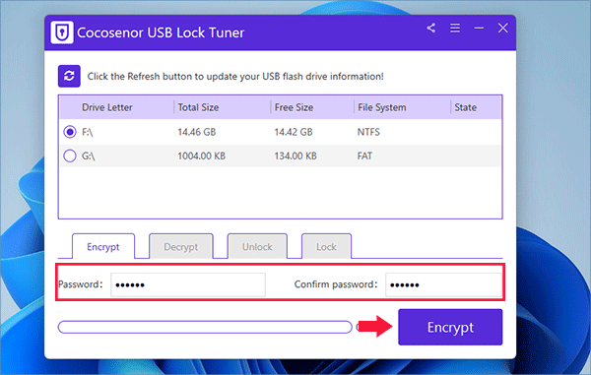Click the 1004.00 KB total size cell

coord(202,156)
